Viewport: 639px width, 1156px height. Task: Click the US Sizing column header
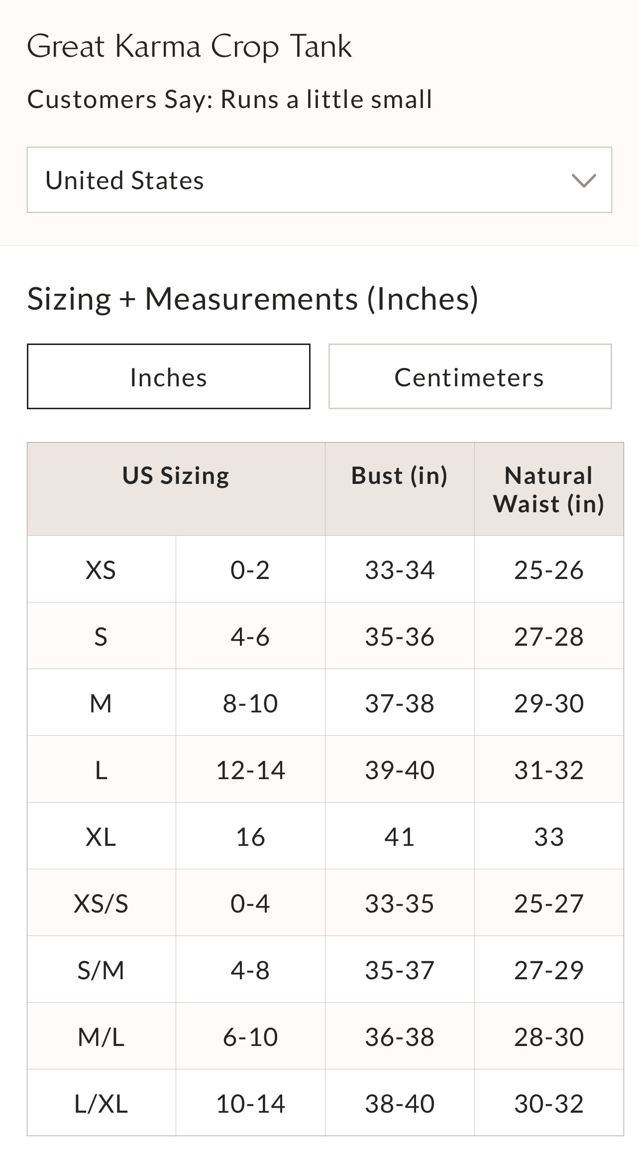click(176, 475)
